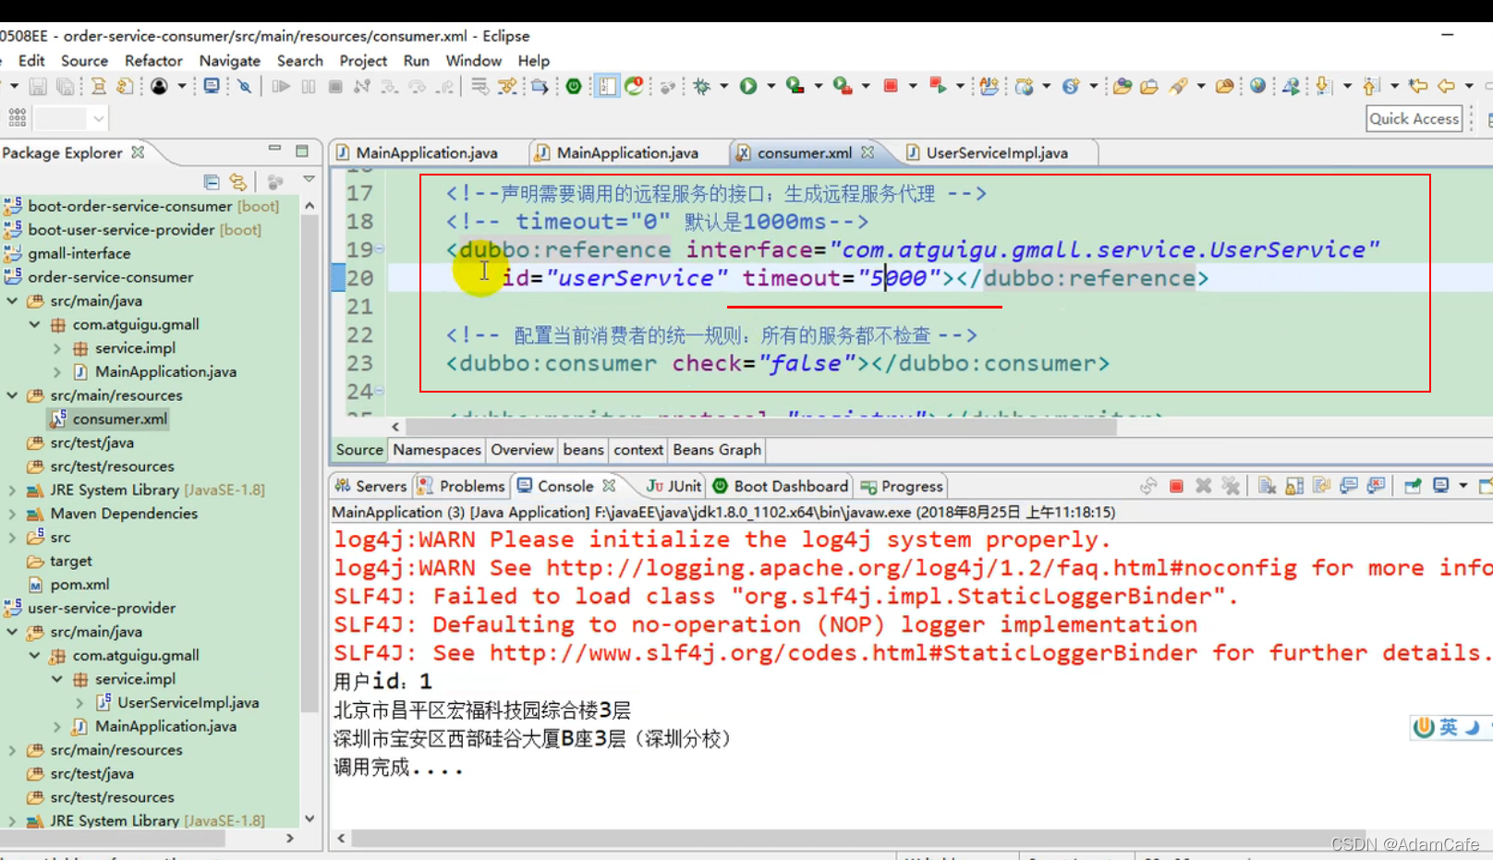Expand the MainApplication.java node under order-service-consumer
This screenshot has height=860, width=1493.
click(x=57, y=372)
